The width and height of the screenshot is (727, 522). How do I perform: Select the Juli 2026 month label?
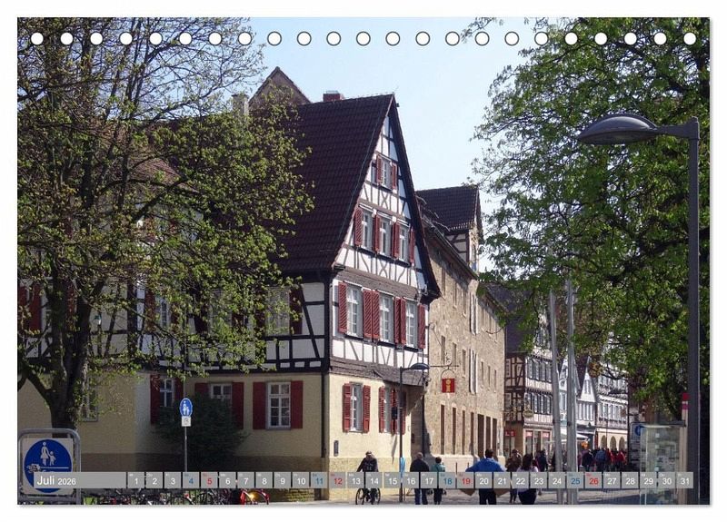pos(56,480)
